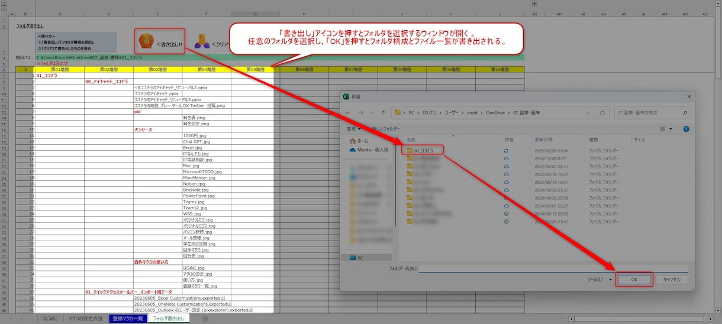Select PC in the navigation pane
Screen dimensions: 722x324
[x=357, y=258]
